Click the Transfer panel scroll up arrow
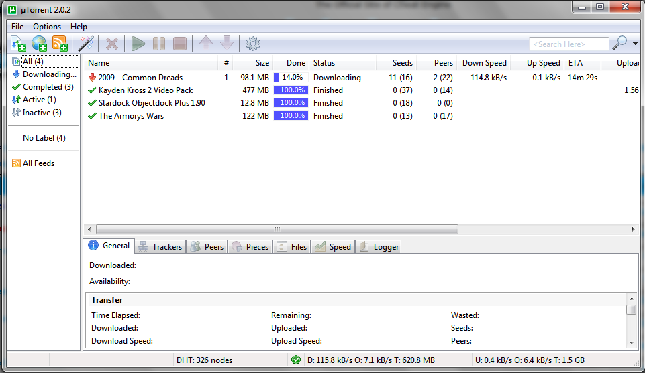This screenshot has width=645, height=373. (632, 298)
